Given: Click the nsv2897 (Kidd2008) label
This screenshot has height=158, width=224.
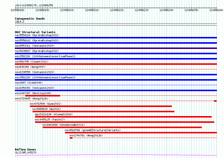Looking at the screenshot, I should [29, 83].
